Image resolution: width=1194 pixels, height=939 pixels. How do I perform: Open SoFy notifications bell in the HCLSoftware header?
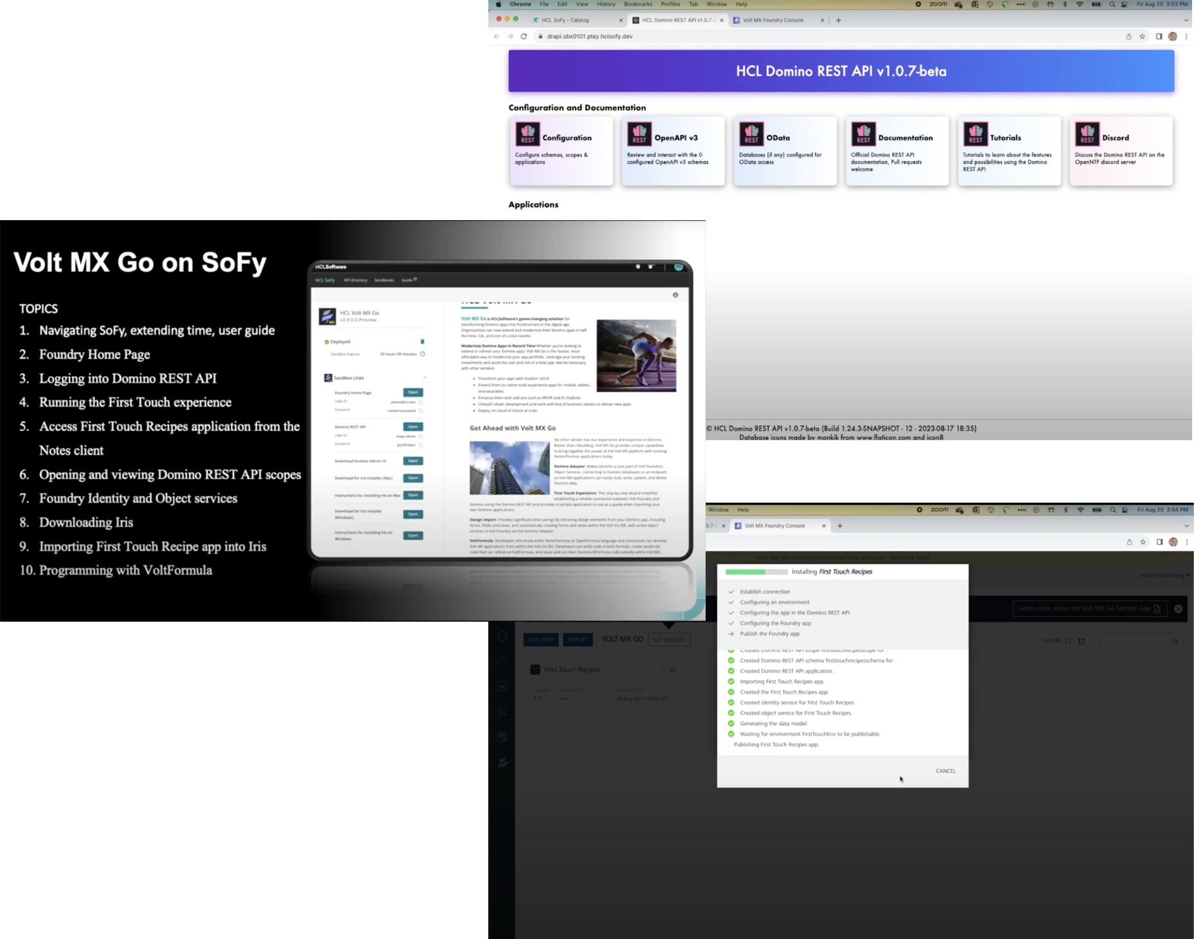point(651,266)
